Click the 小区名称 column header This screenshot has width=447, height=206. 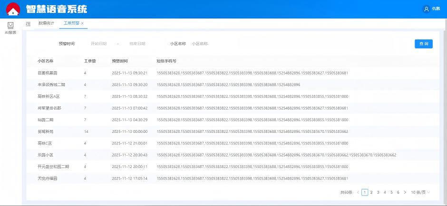coord(46,61)
